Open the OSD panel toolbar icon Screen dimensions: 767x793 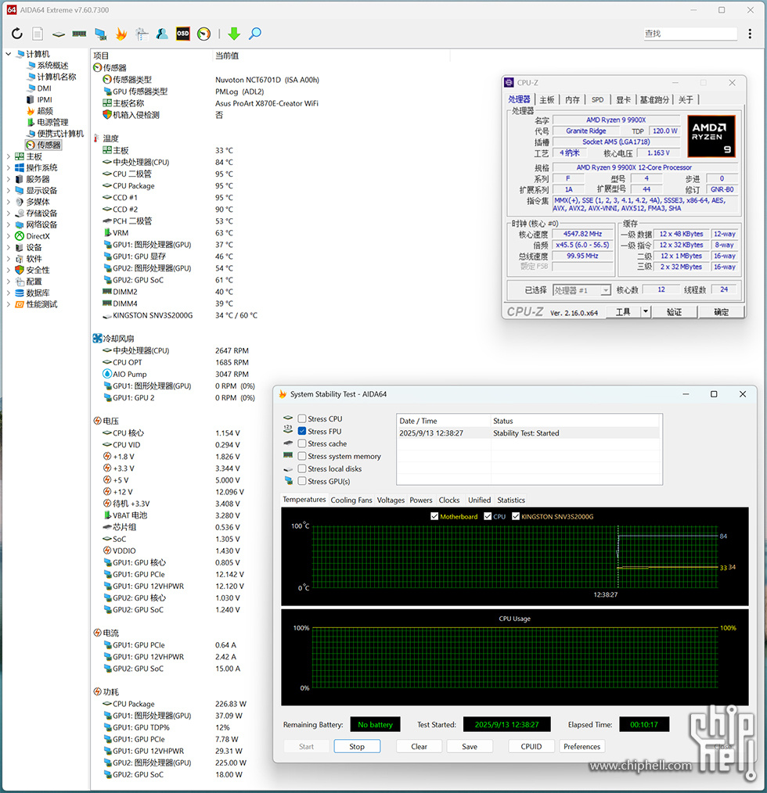pos(183,34)
